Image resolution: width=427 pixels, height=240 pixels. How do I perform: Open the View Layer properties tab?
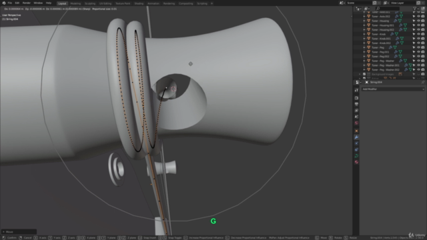[356, 111]
